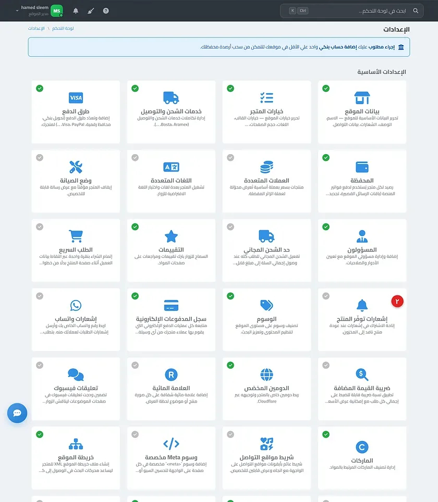Image resolution: width=438 pixels, height=502 pixels.
Task: Click المحفظة card title
Action: coord(362,181)
